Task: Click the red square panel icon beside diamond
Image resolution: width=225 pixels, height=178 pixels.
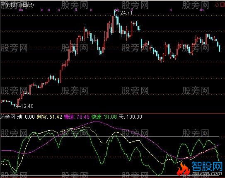Action: point(222,5)
